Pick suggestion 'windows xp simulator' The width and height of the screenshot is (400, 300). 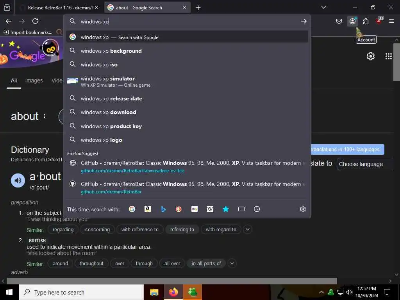click(187, 82)
